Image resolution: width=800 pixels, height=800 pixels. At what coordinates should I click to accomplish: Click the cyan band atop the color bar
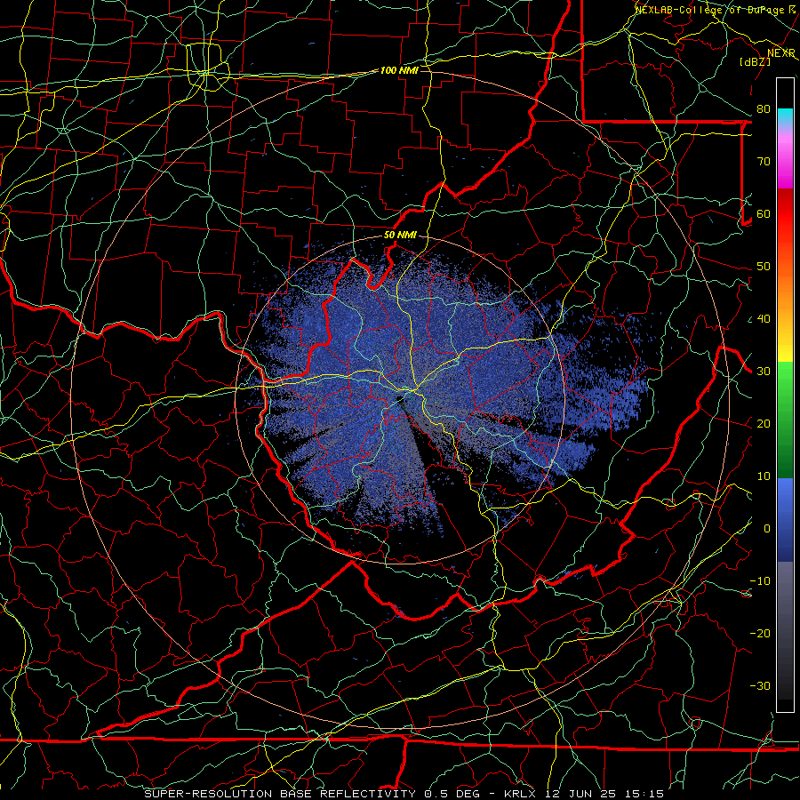(x=785, y=116)
